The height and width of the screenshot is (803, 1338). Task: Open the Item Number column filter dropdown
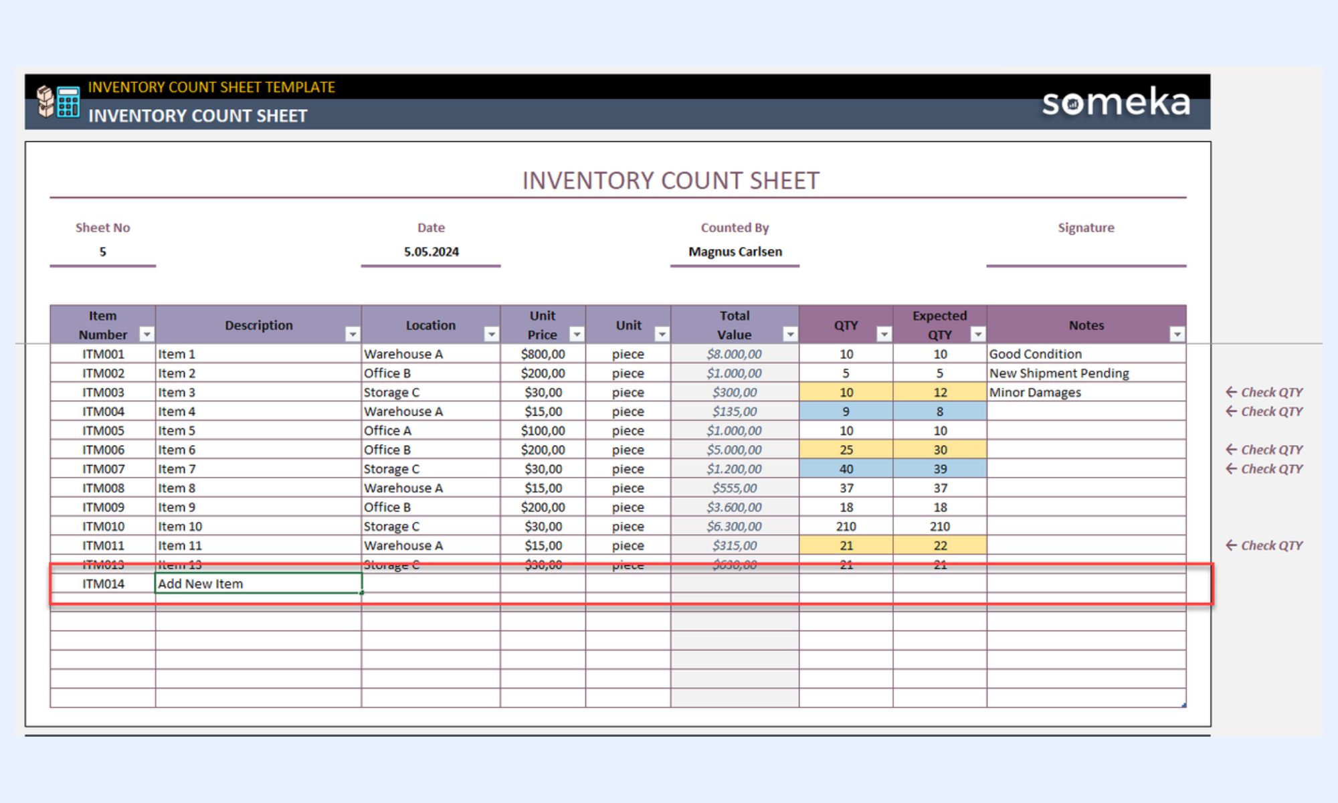pos(146,334)
